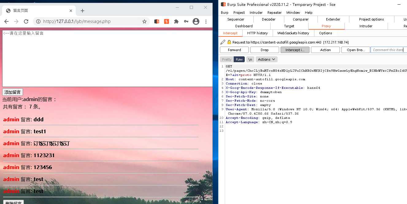Go forward in Chrome browser
This screenshot has height=204, width=407.
pyautogui.click(x=16, y=21)
